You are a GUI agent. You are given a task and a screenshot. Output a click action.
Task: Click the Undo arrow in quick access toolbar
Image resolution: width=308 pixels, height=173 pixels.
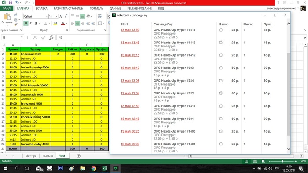pos(17,3)
